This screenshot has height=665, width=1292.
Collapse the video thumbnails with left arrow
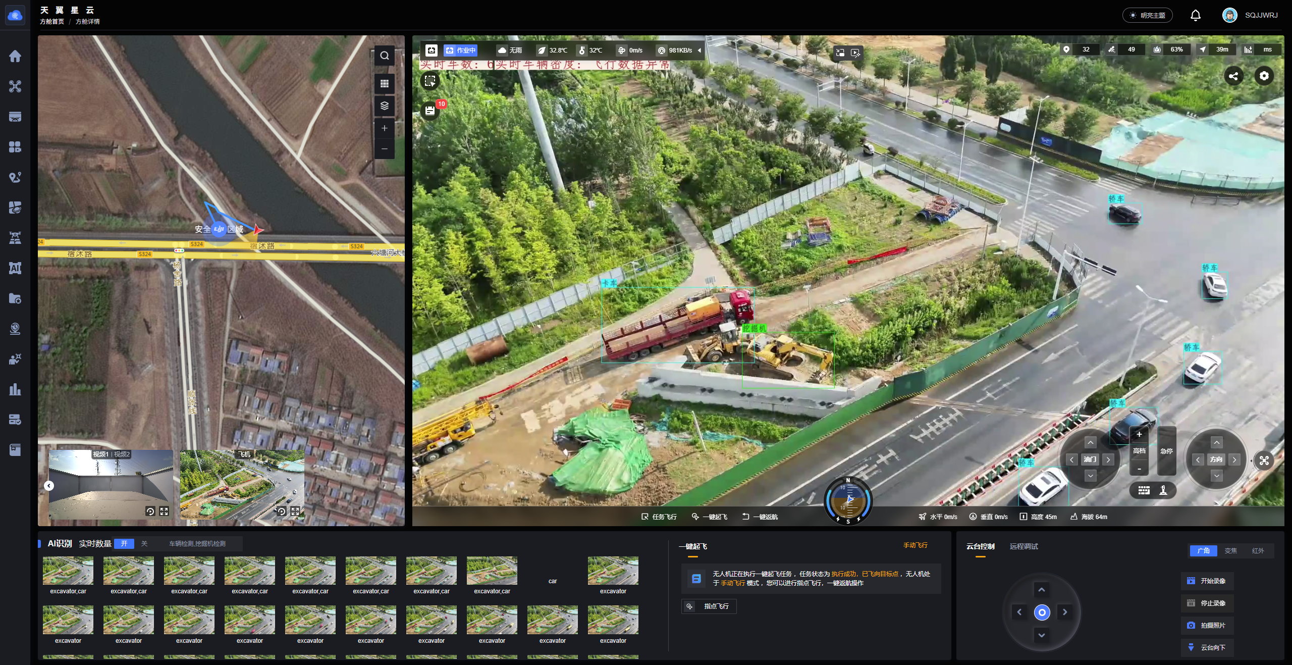[x=49, y=486]
